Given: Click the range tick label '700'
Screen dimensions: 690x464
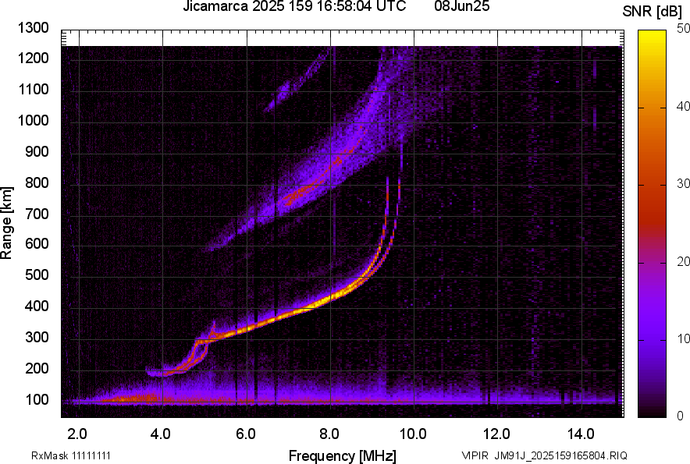Looking at the screenshot, I should (x=37, y=214).
